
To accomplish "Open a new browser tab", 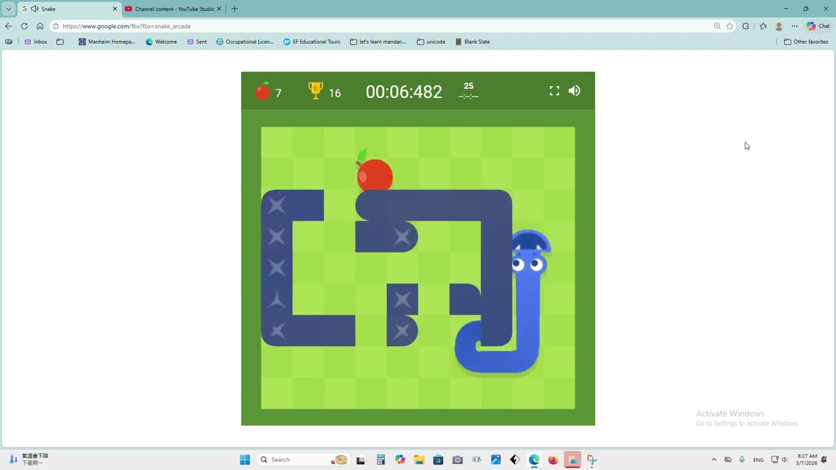I will [x=234, y=9].
